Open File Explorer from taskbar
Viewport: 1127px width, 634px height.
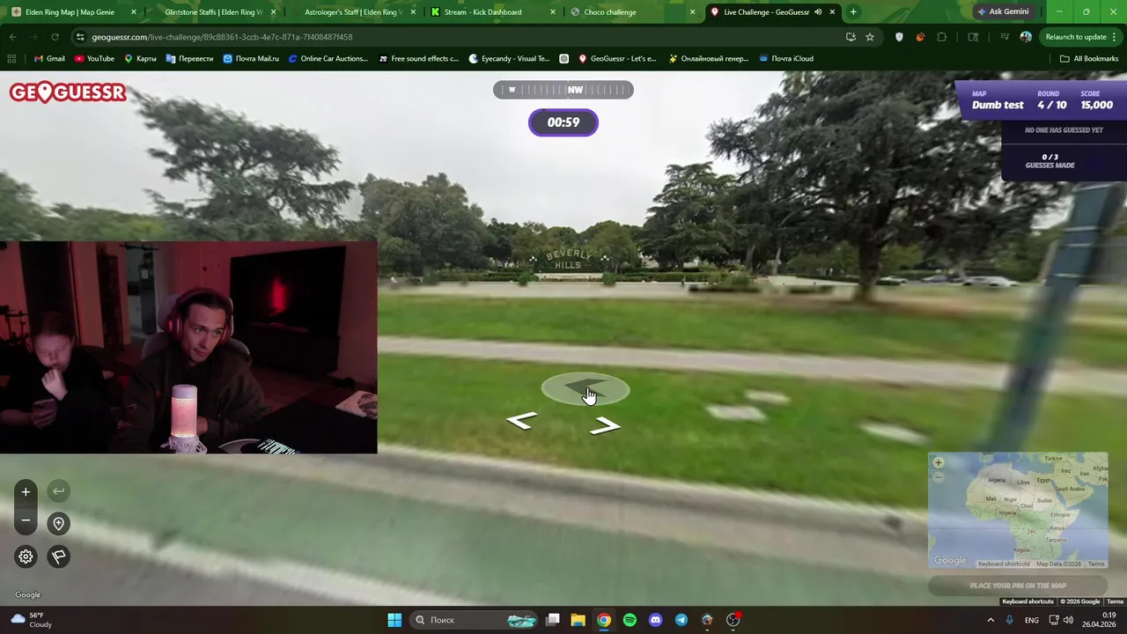coord(578,620)
